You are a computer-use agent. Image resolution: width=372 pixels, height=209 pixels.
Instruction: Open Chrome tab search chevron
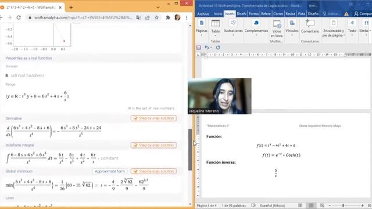(158, 8)
